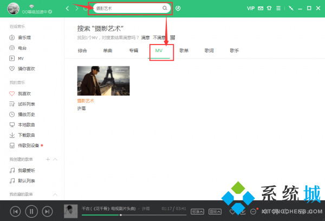Open the skin shirt icon
325x221 pixels.
point(269,8)
